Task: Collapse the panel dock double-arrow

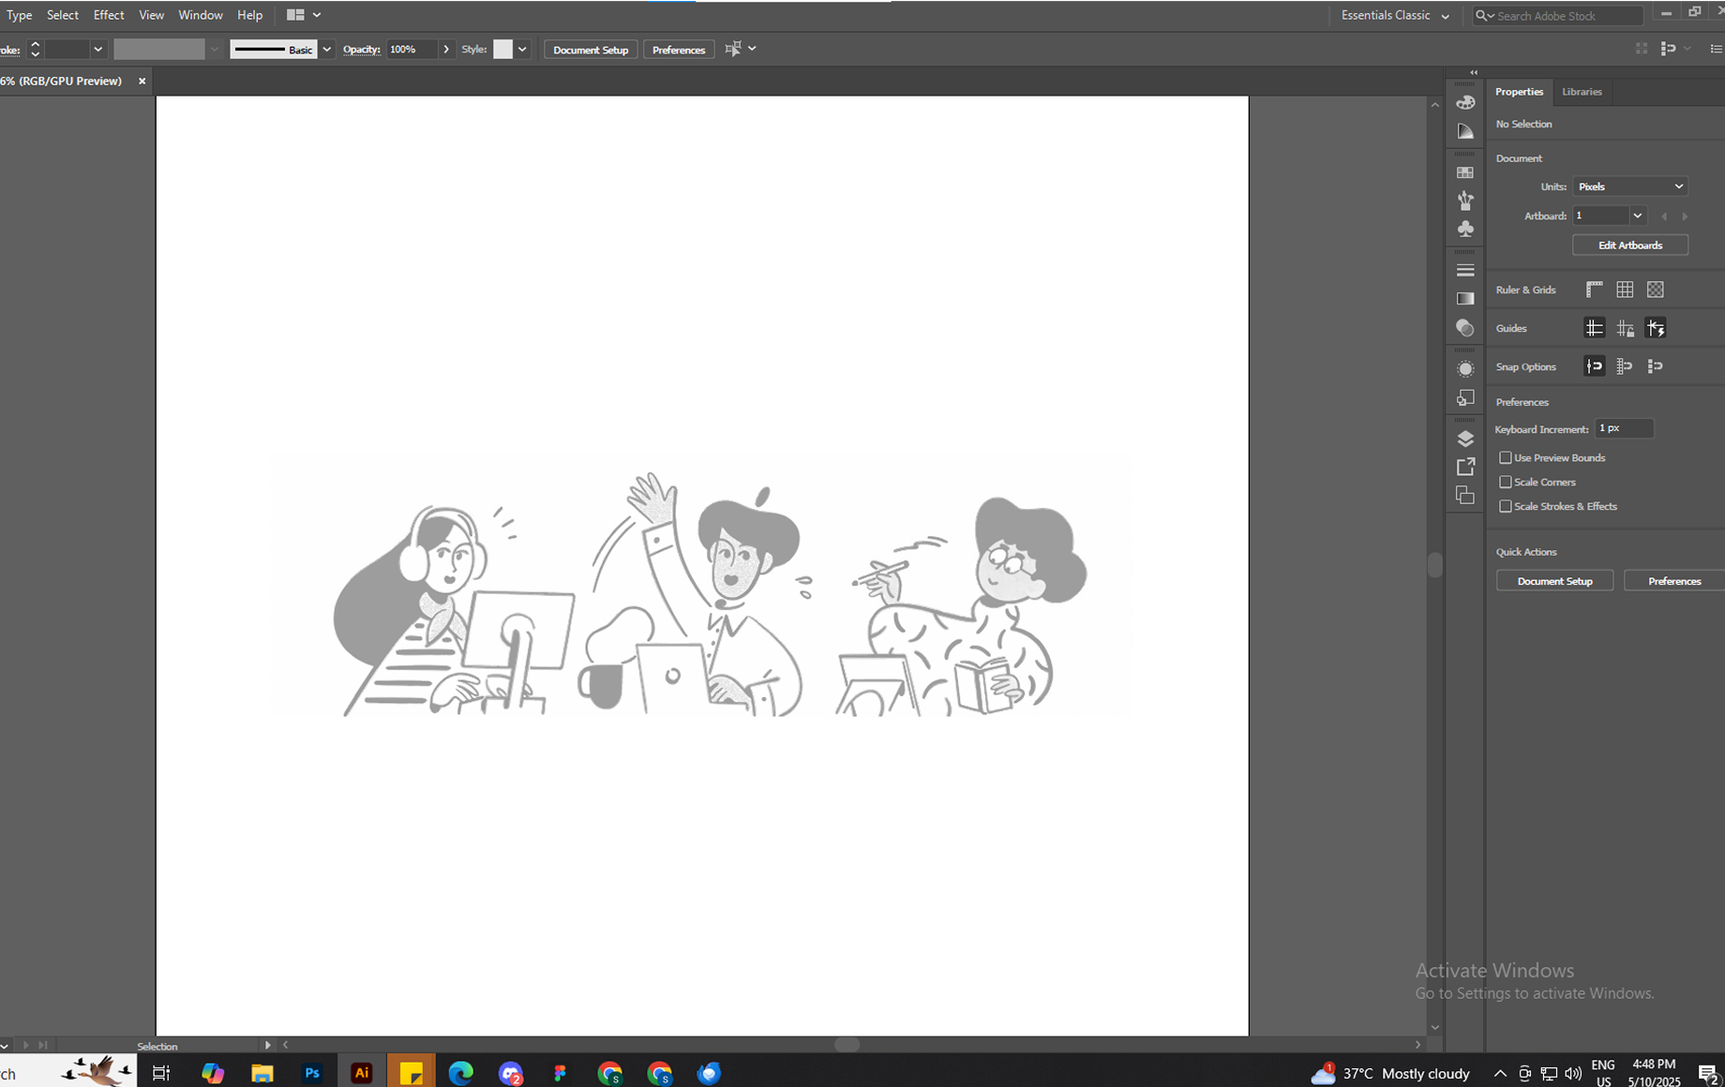Action: 1474,72
